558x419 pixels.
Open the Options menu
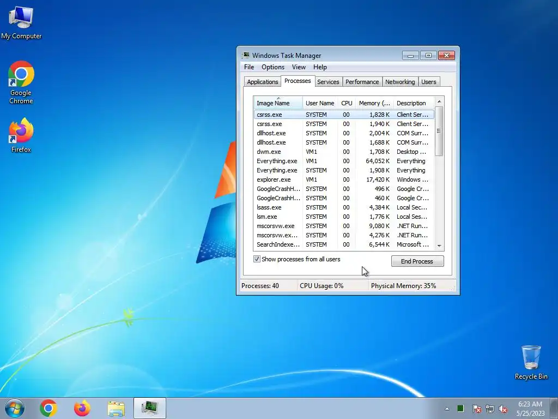coord(273,67)
